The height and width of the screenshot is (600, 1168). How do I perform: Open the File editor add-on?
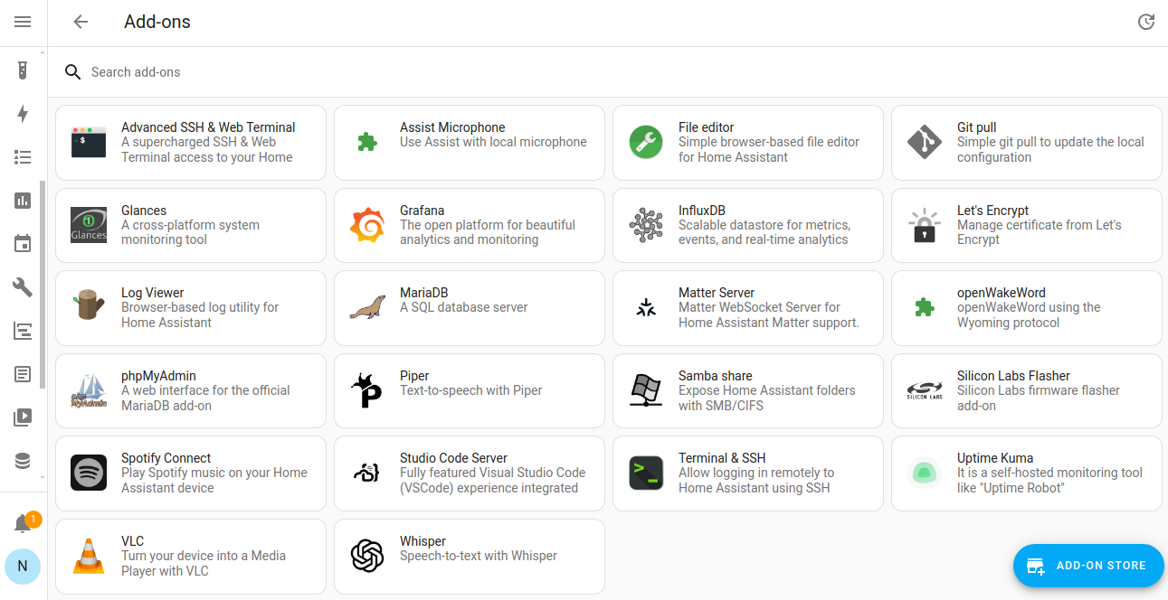pyautogui.click(x=747, y=142)
